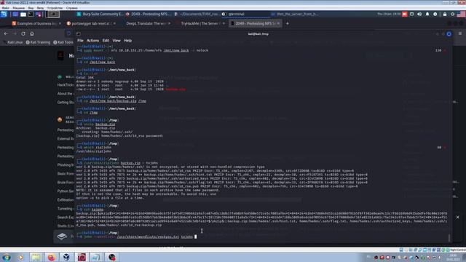Open the terminal Actions menu
466x262 pixels.
92,41
